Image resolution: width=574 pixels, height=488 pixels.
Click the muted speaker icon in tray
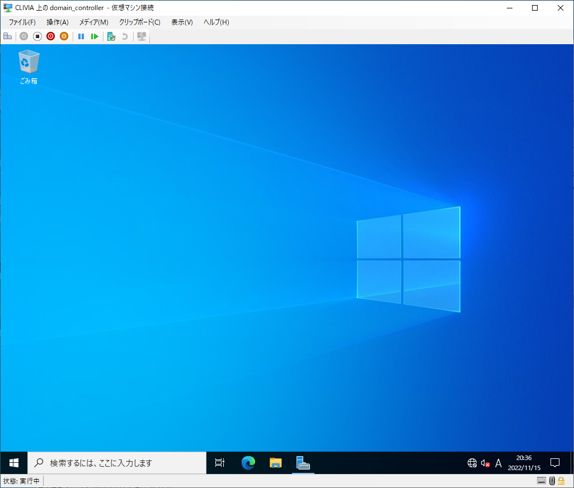click(486, 463)
